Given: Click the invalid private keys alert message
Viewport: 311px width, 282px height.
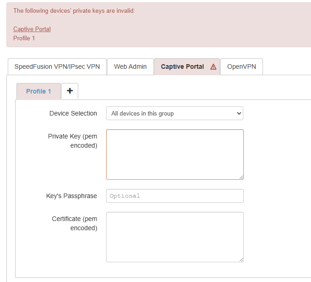Looking at the screenshot, I should point(74,11).
